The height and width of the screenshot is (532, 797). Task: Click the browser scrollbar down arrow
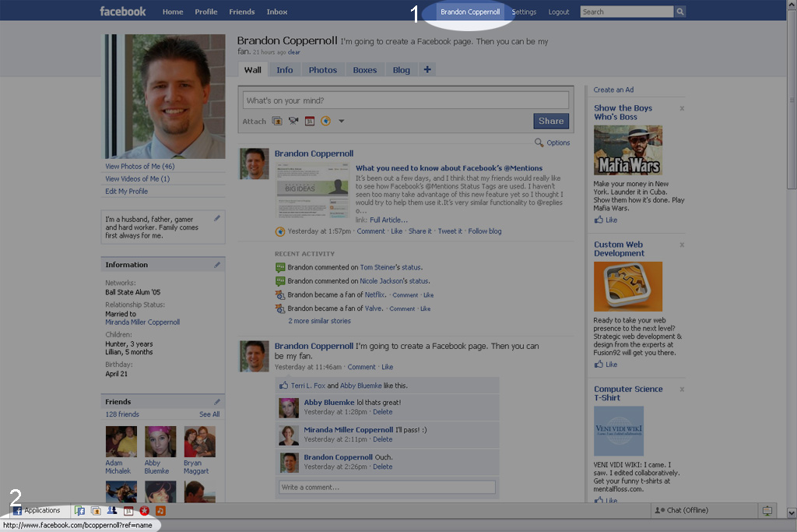pyautogui.click(x=792, y=513)
